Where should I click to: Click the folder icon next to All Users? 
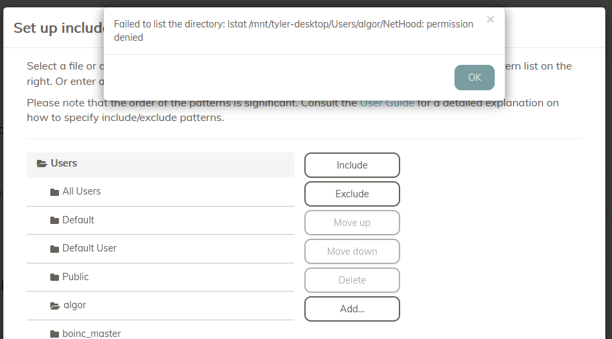point(55,192)
